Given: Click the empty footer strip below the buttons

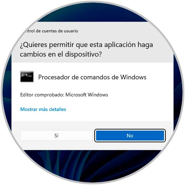Looking at the screenshot, I should tap(92, 146).
